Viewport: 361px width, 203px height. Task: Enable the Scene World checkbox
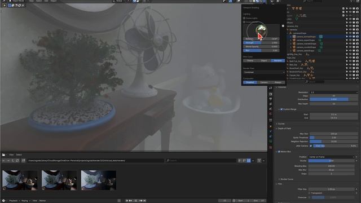tap(244, 22)
